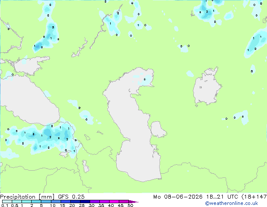Click the '45' legend scale label
This screenshot has width=267, height=207.
click(x=120, y=205)
